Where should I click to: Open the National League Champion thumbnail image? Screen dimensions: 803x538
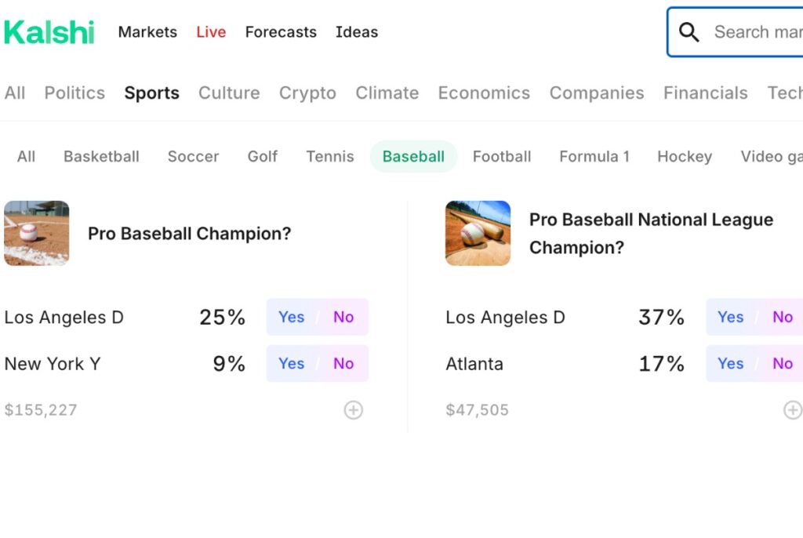tap(478, 233)
